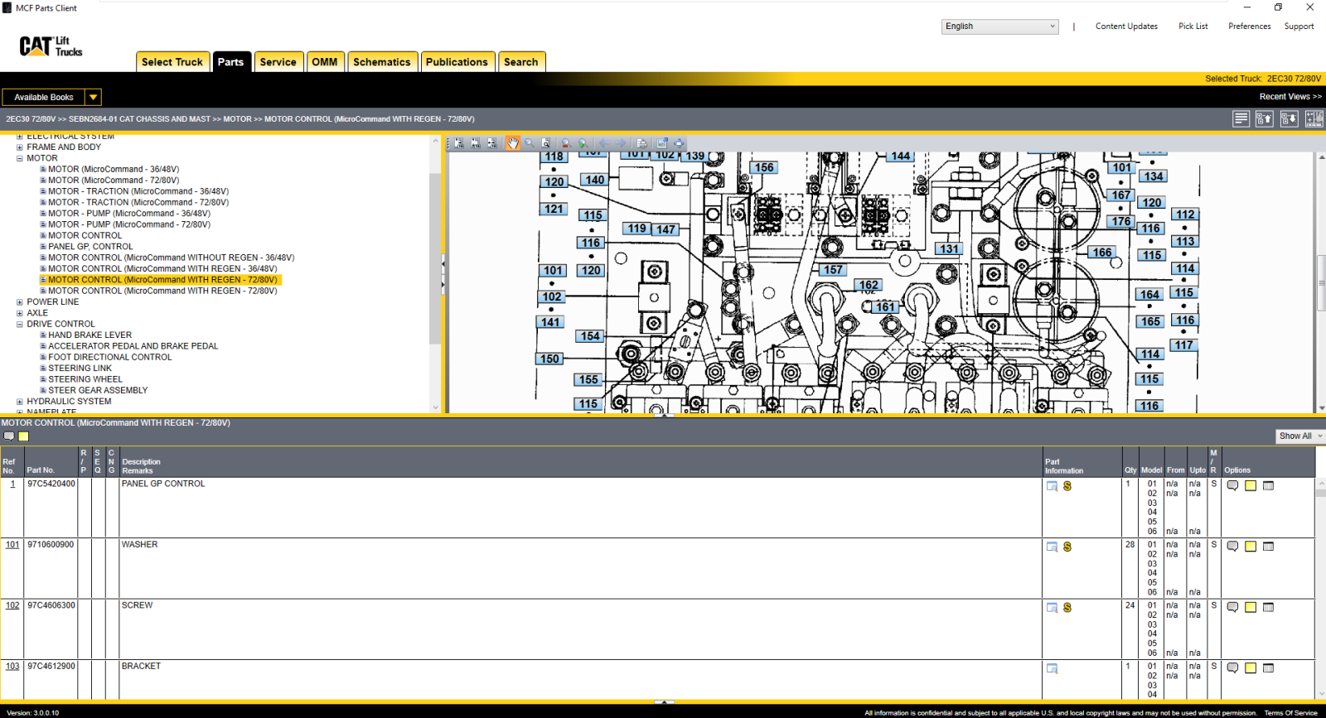Image resolution: width=1326 pixels, height=718 pixels.
Task: Click callout 150 on the diagram
Action: click(x=549, y=359)
